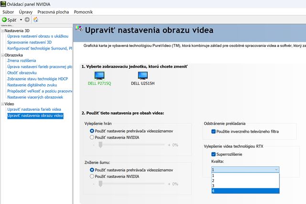Click the video image settings header icon
Image resolution: width=306 pixels, height=204 pixels.
(x=79, y=29)
